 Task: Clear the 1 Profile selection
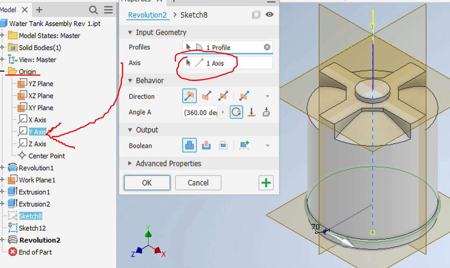267,47
